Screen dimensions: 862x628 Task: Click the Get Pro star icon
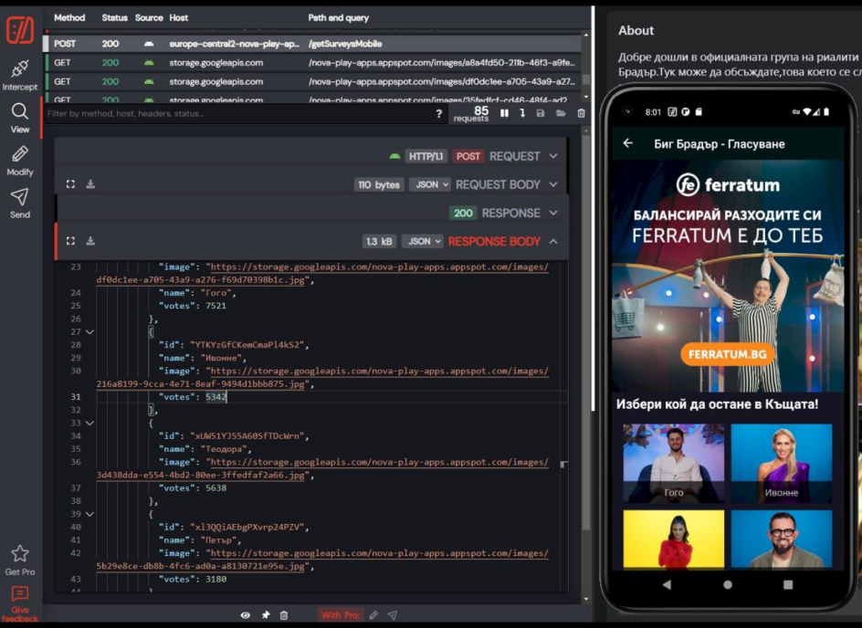pos(19,559)
